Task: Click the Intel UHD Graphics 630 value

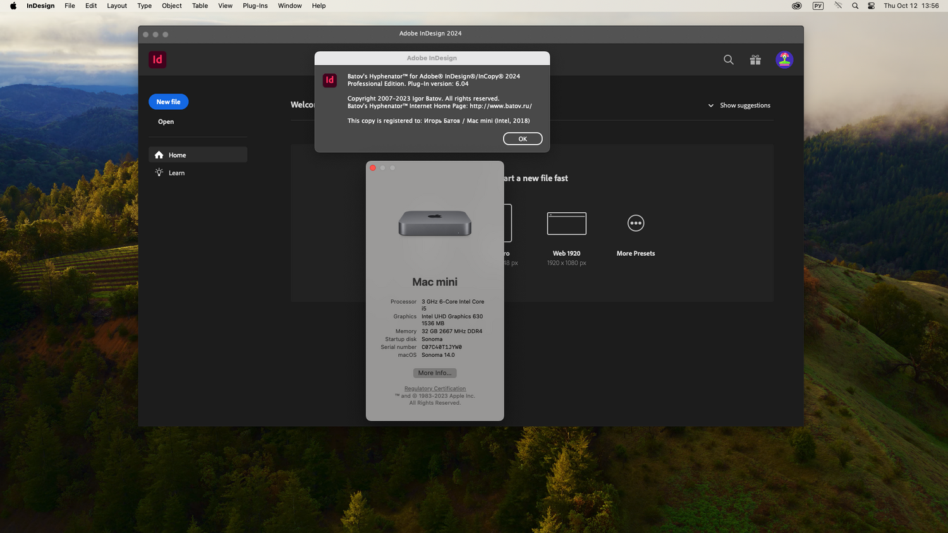Action: tap(452, 320)
